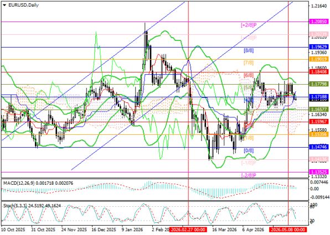The width and height of the screenshot is (330, 235).
Task: Click the 16 Mar 2026 date label
Action: 225,229
